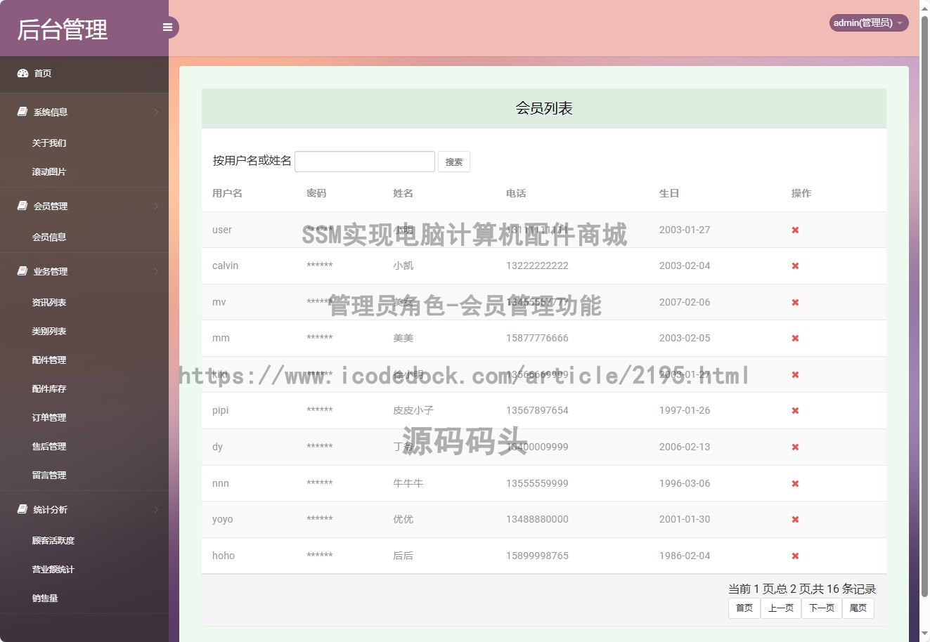
Task: Delete member dy with red X
Action: coord(795,447)
